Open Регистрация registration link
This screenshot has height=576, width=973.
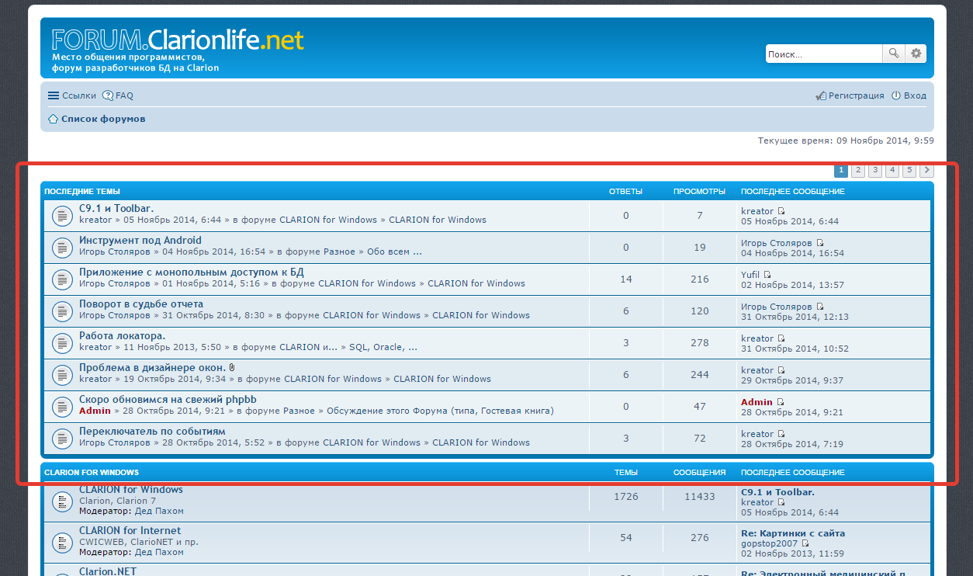pyautogui.click(x=850, y=95)
